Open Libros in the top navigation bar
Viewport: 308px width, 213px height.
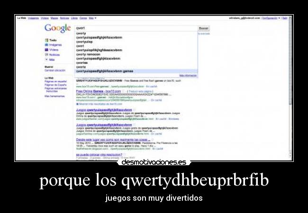(74, 18)
